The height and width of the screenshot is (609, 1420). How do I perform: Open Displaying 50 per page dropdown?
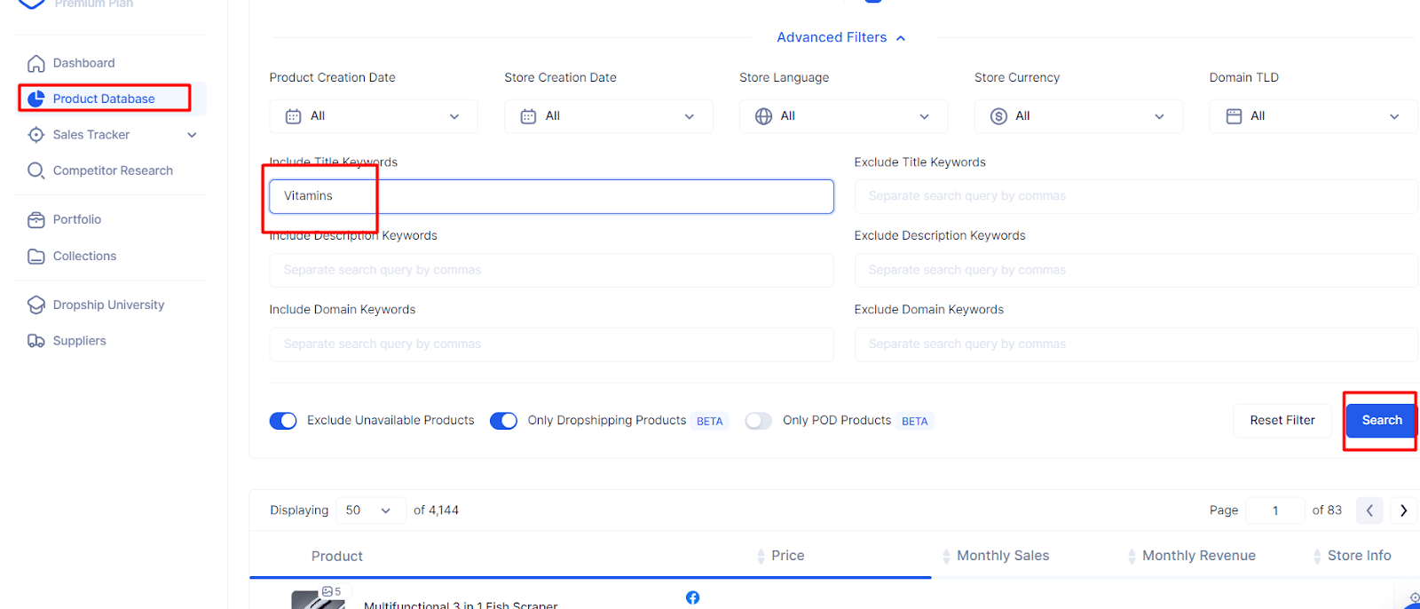click(x=368, y=510)
